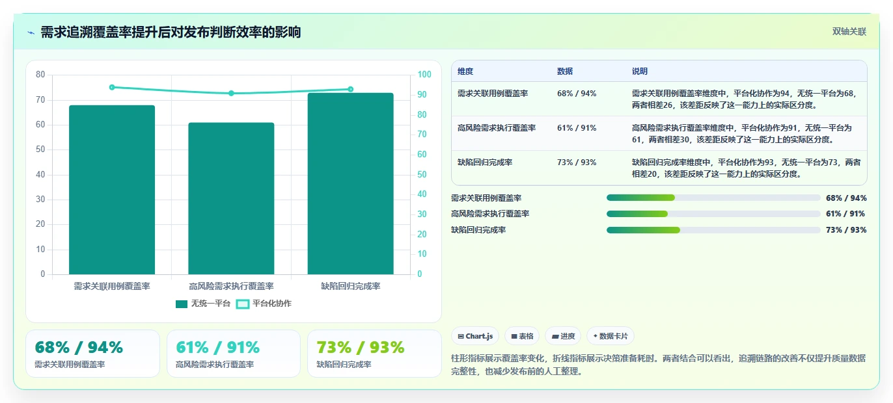This screenshot has width=893, height=403.
Task: Click the 68% / 94% value beside progress bar
Action: point(846,198)
